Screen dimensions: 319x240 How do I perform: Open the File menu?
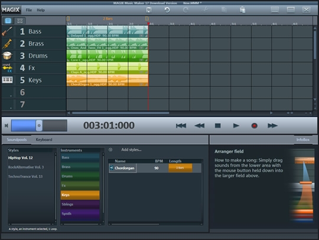29,10
